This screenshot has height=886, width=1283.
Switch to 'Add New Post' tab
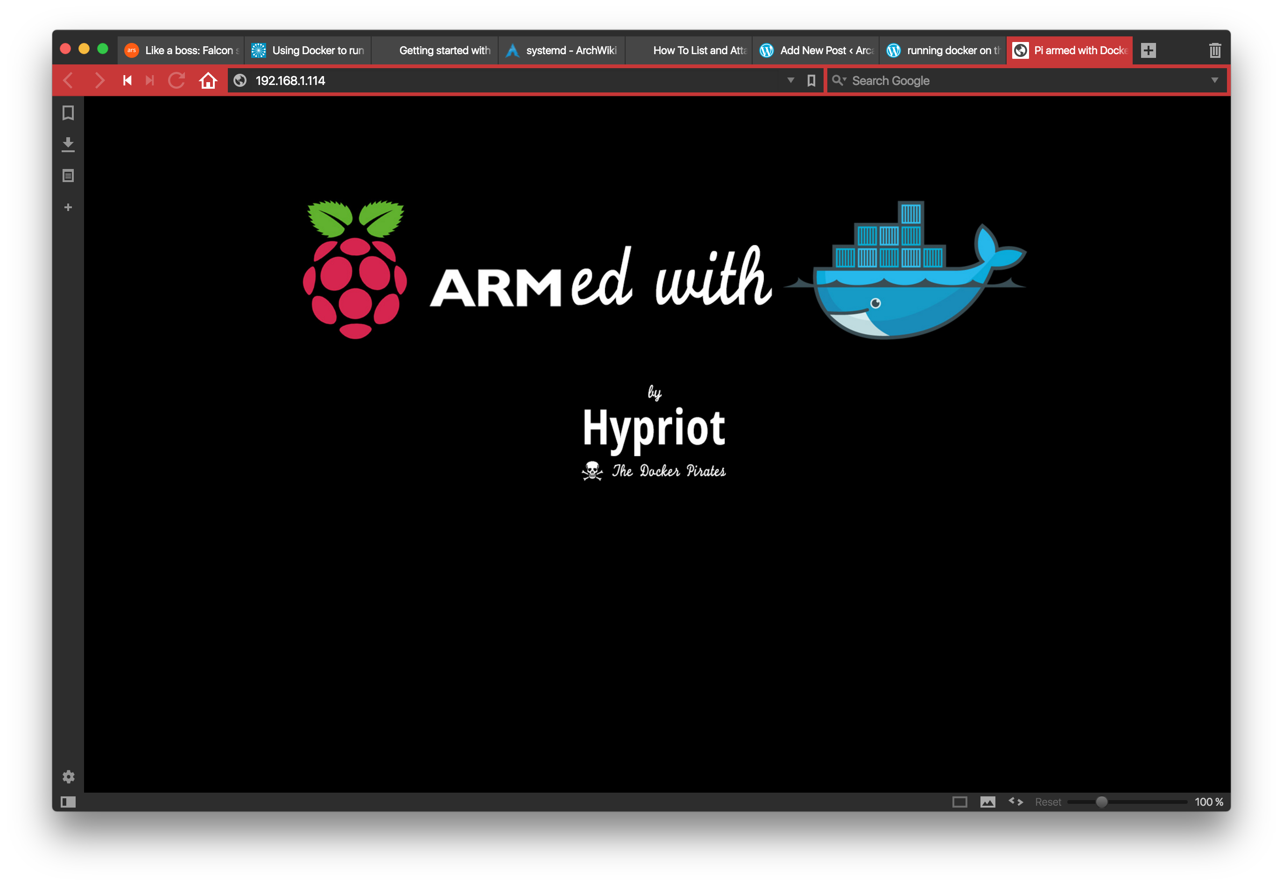[816, 50]
